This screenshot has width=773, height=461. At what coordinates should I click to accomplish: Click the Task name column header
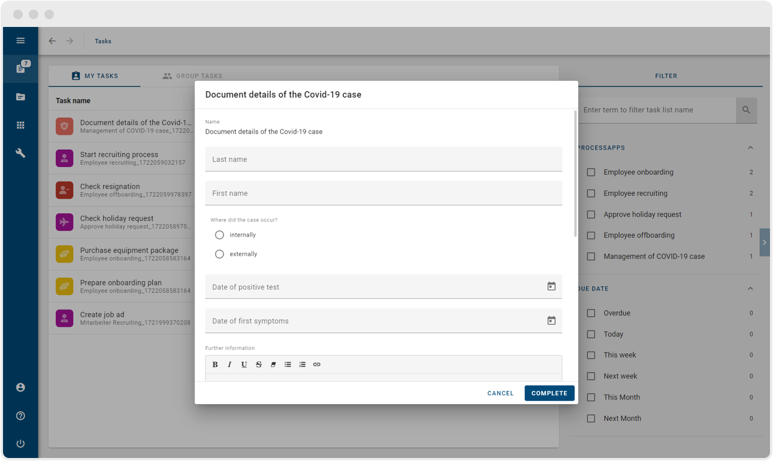pos(73,101)
